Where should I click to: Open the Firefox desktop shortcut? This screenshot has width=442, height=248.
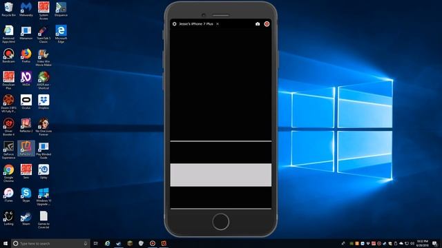point(26,56)
